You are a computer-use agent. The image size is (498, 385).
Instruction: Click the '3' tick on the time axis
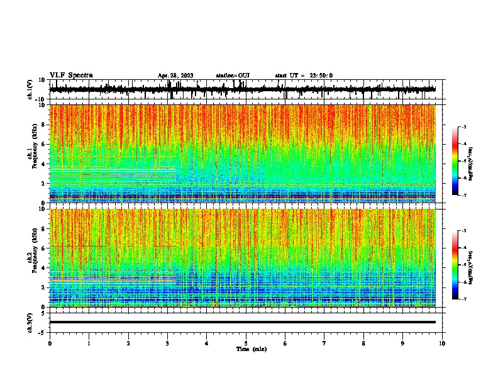(x=167, y=343)
